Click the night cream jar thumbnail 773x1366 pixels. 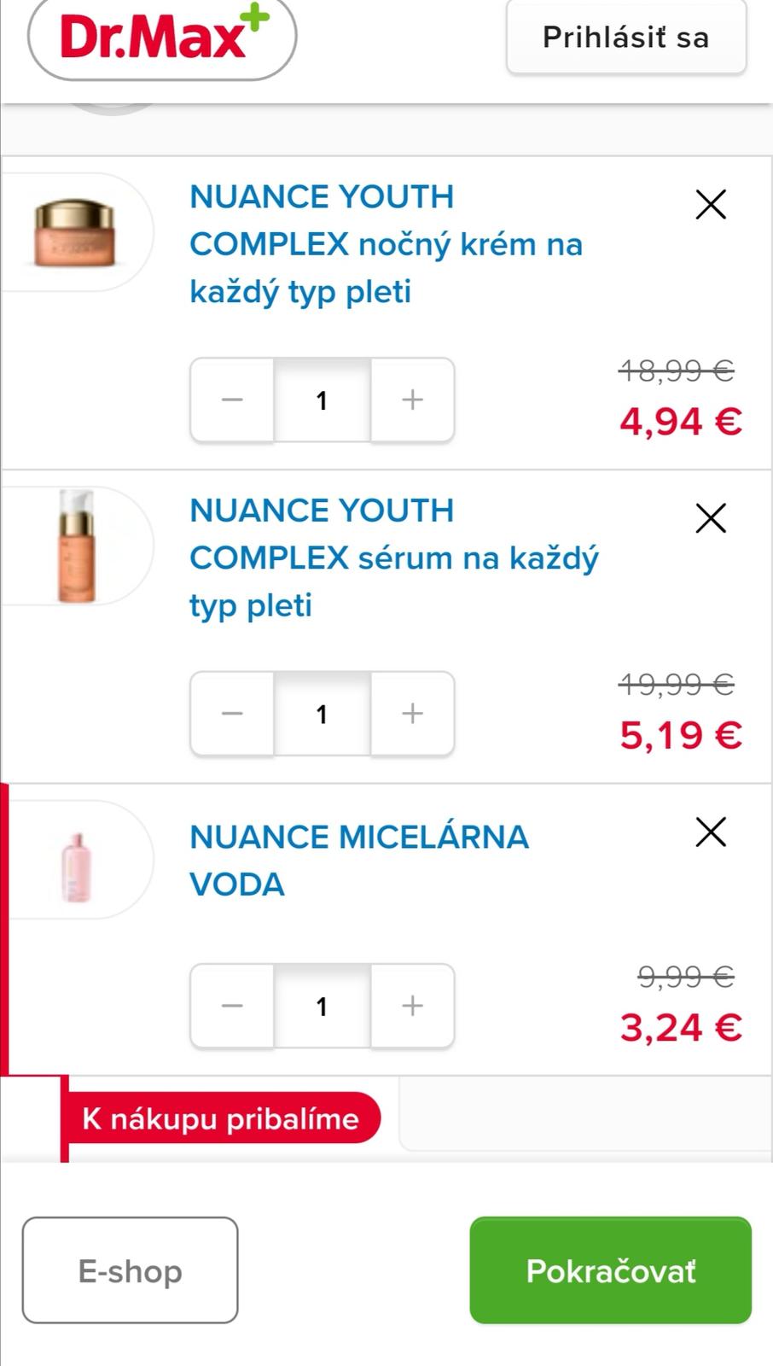(x=75, y=232)
